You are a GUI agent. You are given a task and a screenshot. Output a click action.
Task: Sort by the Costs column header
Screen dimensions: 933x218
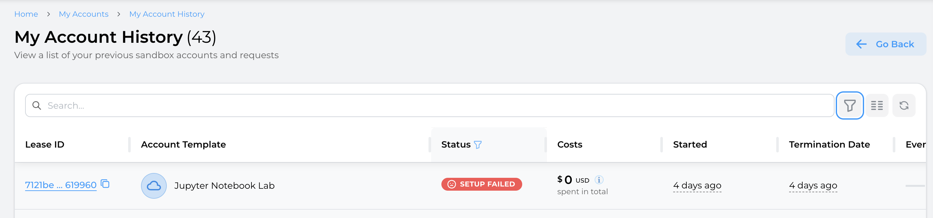click(x=569, y=145)
